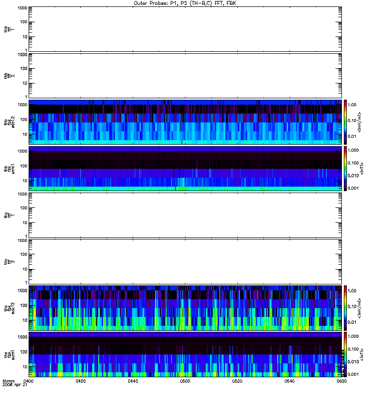Click the "0440" time axis label
Image resolution: width=370 pixels, height=395 pixels.
133,381
